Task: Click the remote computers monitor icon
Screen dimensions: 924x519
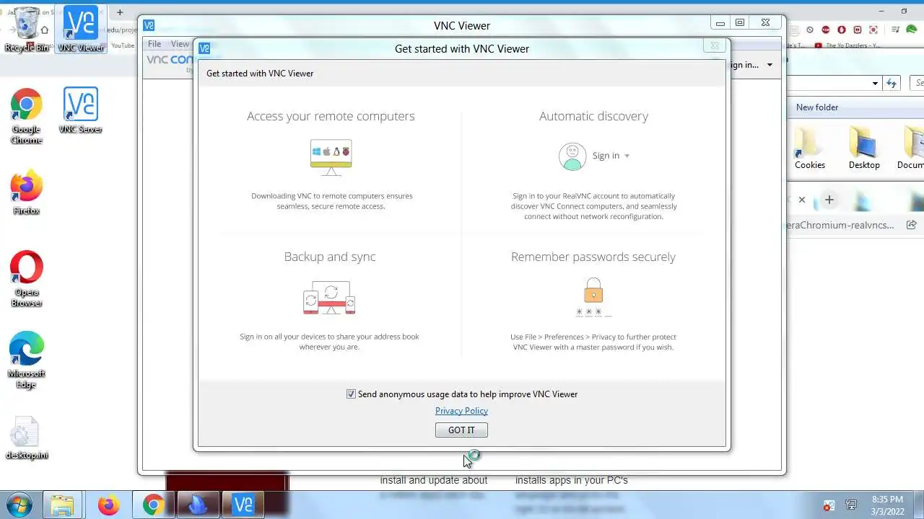Action: click(x=331, y=157)
